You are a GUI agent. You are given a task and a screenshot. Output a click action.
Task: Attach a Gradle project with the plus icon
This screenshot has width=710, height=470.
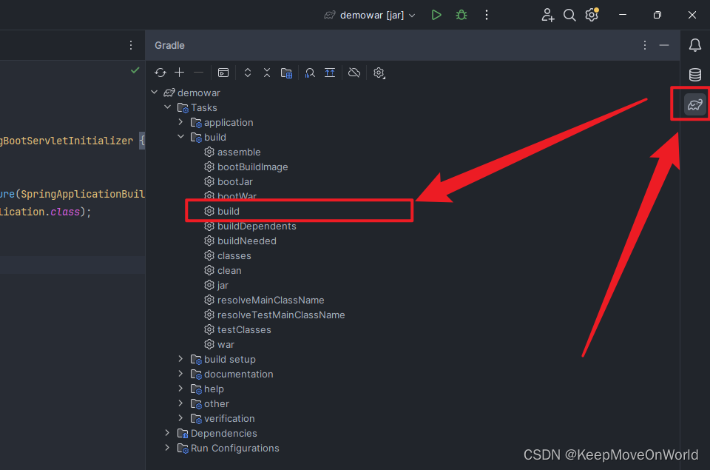point(179,73)
